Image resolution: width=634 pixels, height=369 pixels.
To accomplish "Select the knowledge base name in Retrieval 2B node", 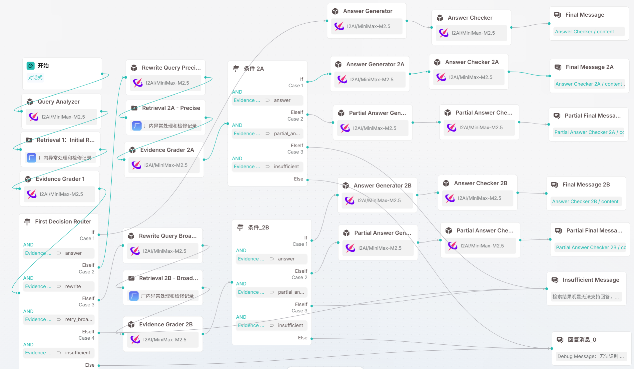I will [167, 296].
